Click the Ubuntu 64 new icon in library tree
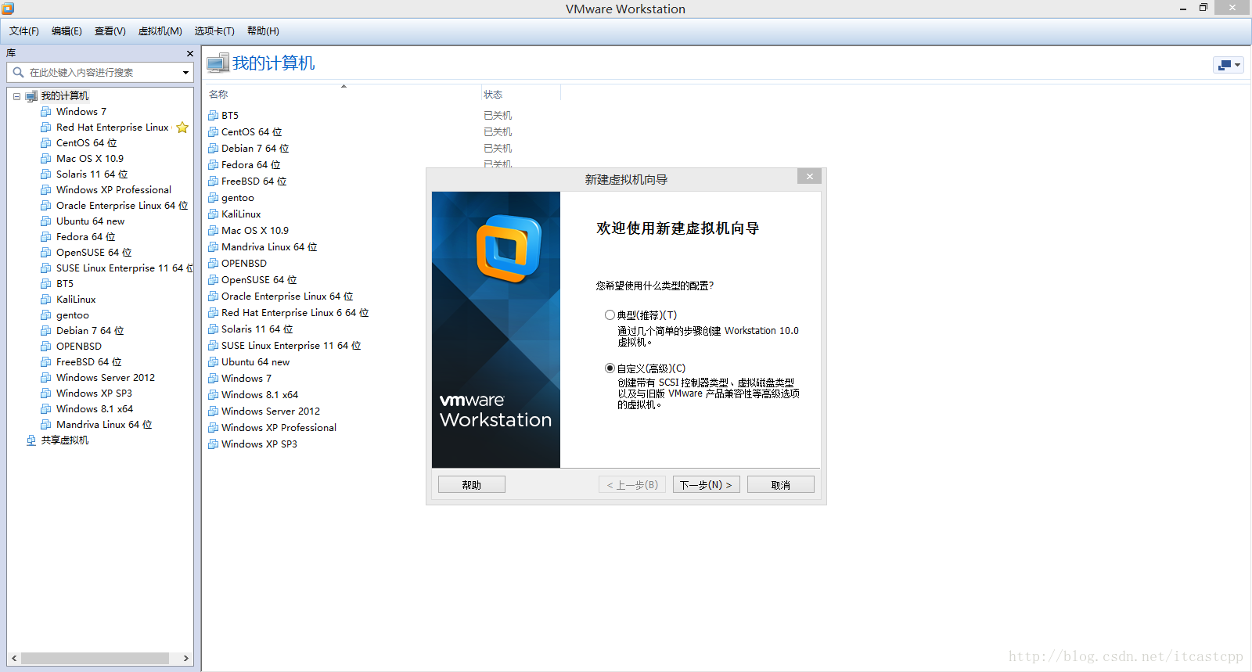Viewport: 1252px width, 672px height. click(x=46, y=221)
